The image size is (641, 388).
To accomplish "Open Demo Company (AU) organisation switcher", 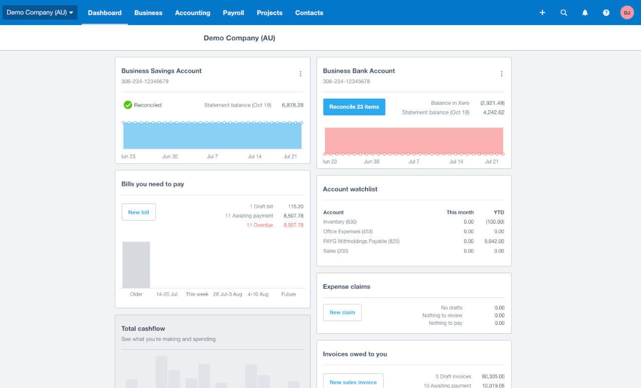I will [x=40, y=13].
